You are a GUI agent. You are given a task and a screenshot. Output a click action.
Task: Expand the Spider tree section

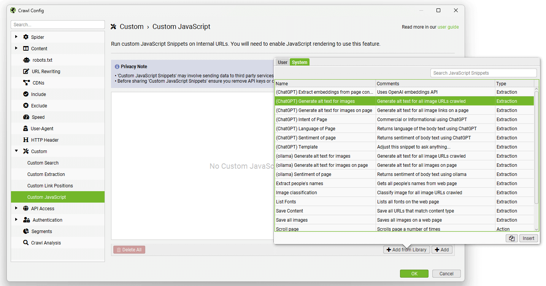tap(16, 37)
